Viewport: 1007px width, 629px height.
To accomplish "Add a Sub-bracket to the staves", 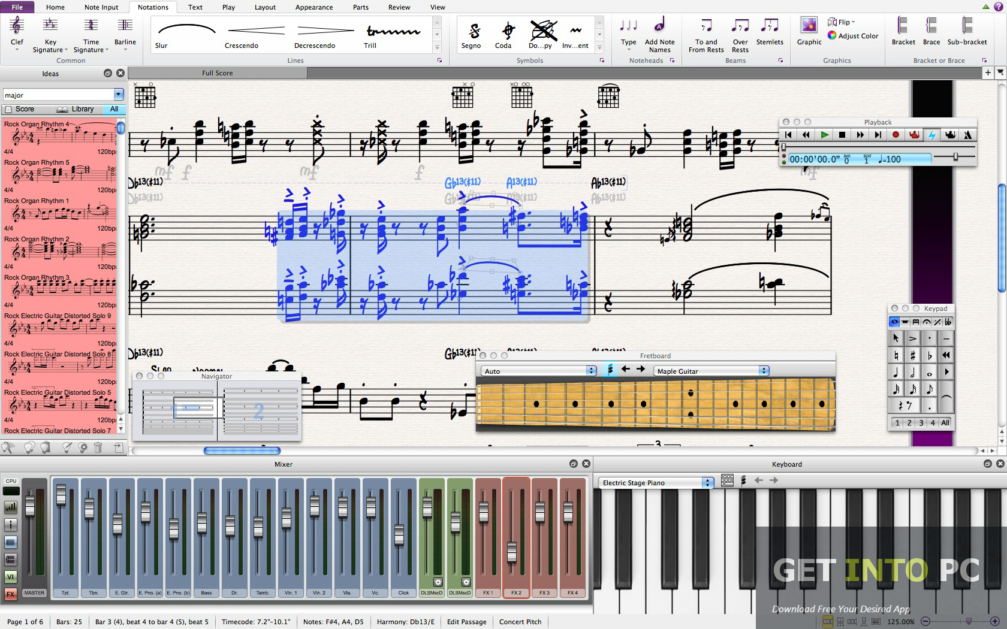I will 967,31.
